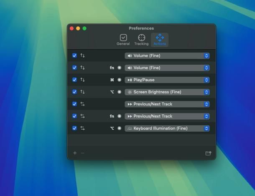Click horizontal arrows icon in Keyboard Illumination row
Image resolution: width=255 pixels, height=196 pixels.
click(82, 128)
